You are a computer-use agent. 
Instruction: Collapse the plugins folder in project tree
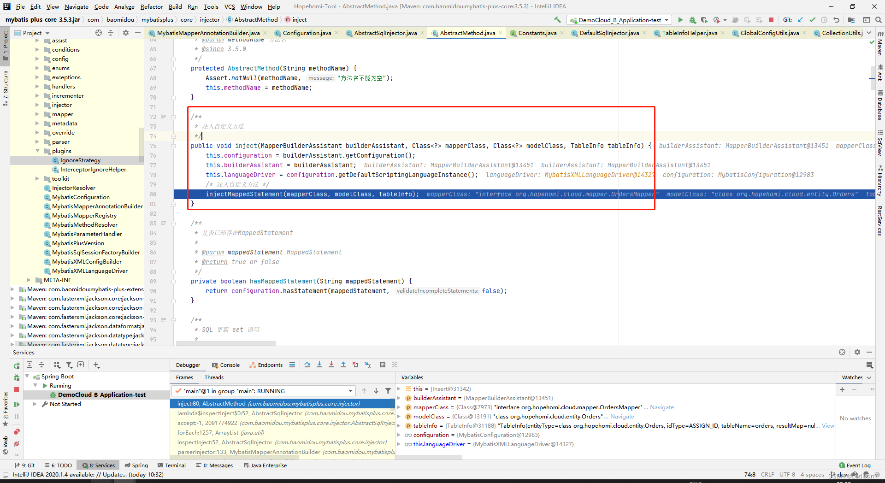[x=37, y=151]
